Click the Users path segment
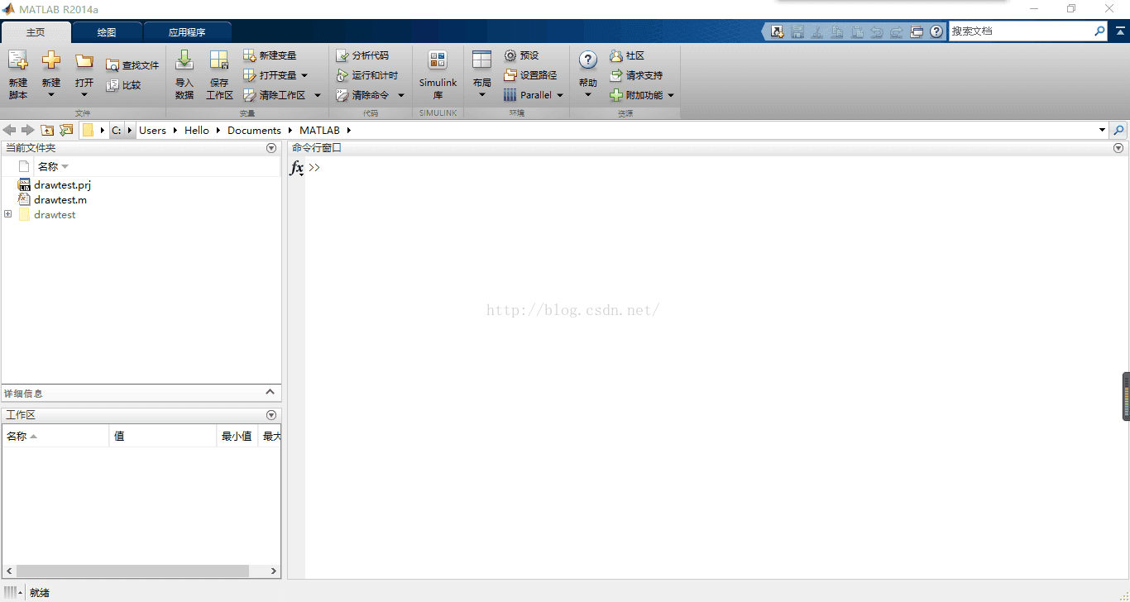Viewport: 1130px width, 602px height. tap(152, 130)
